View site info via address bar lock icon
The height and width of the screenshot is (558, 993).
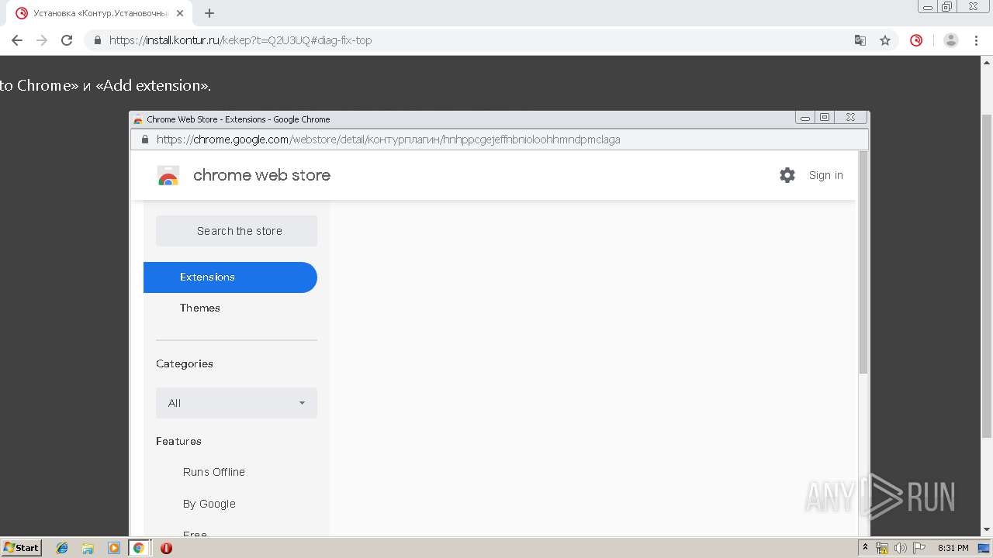pyautogui.click(x=98, y=40)
